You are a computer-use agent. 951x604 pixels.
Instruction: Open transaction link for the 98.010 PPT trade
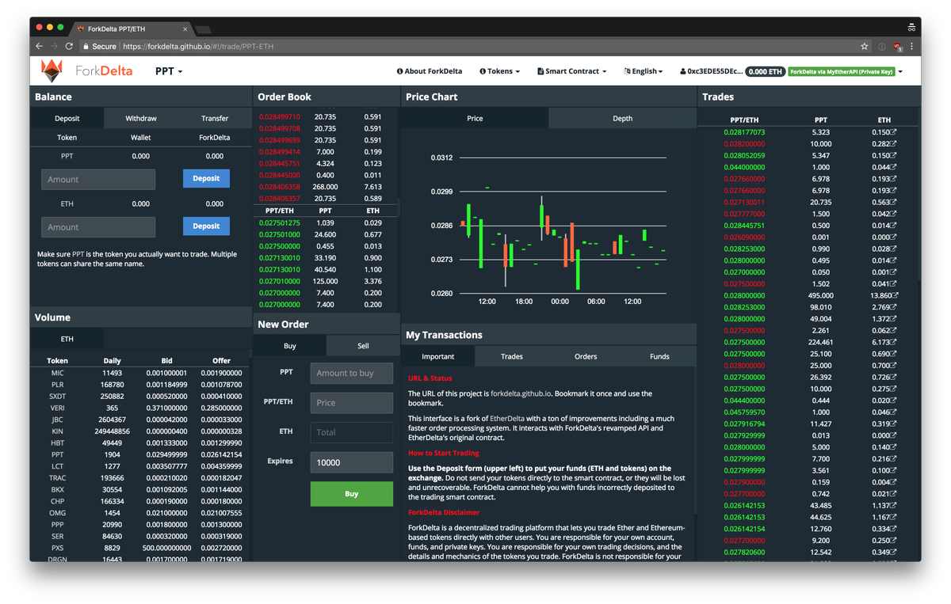point(894,307)
